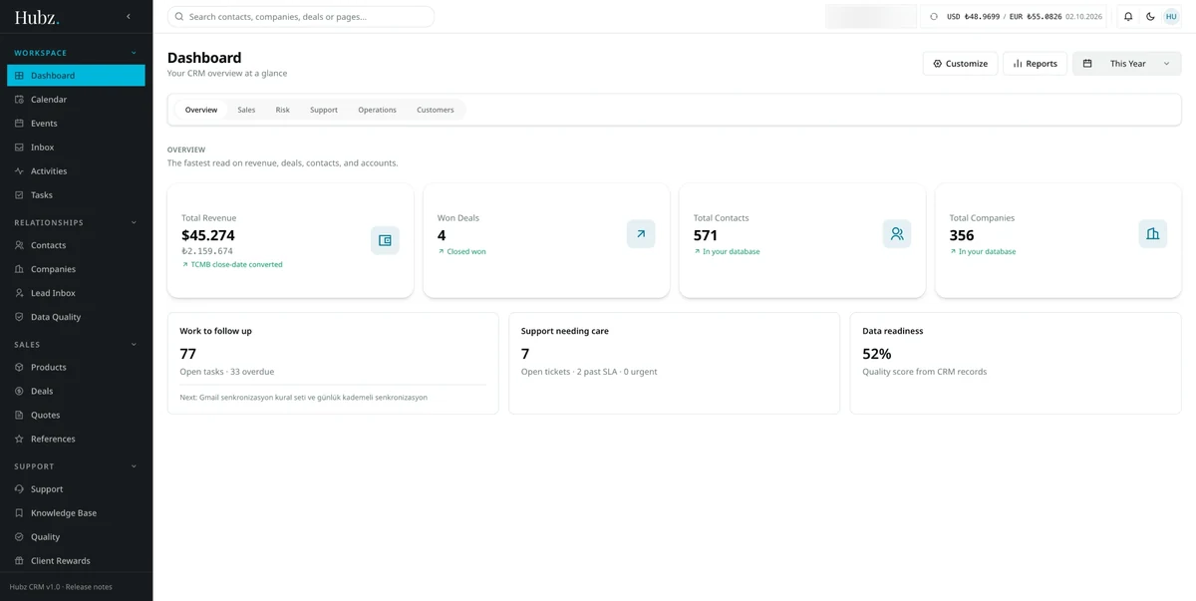Open Activities from the sidebar
This screenshot has width=1196, height=601.
click(76, 171)
